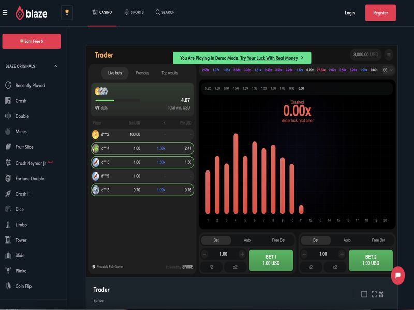Select Free Bet in first bet panel

click(278, 240)
